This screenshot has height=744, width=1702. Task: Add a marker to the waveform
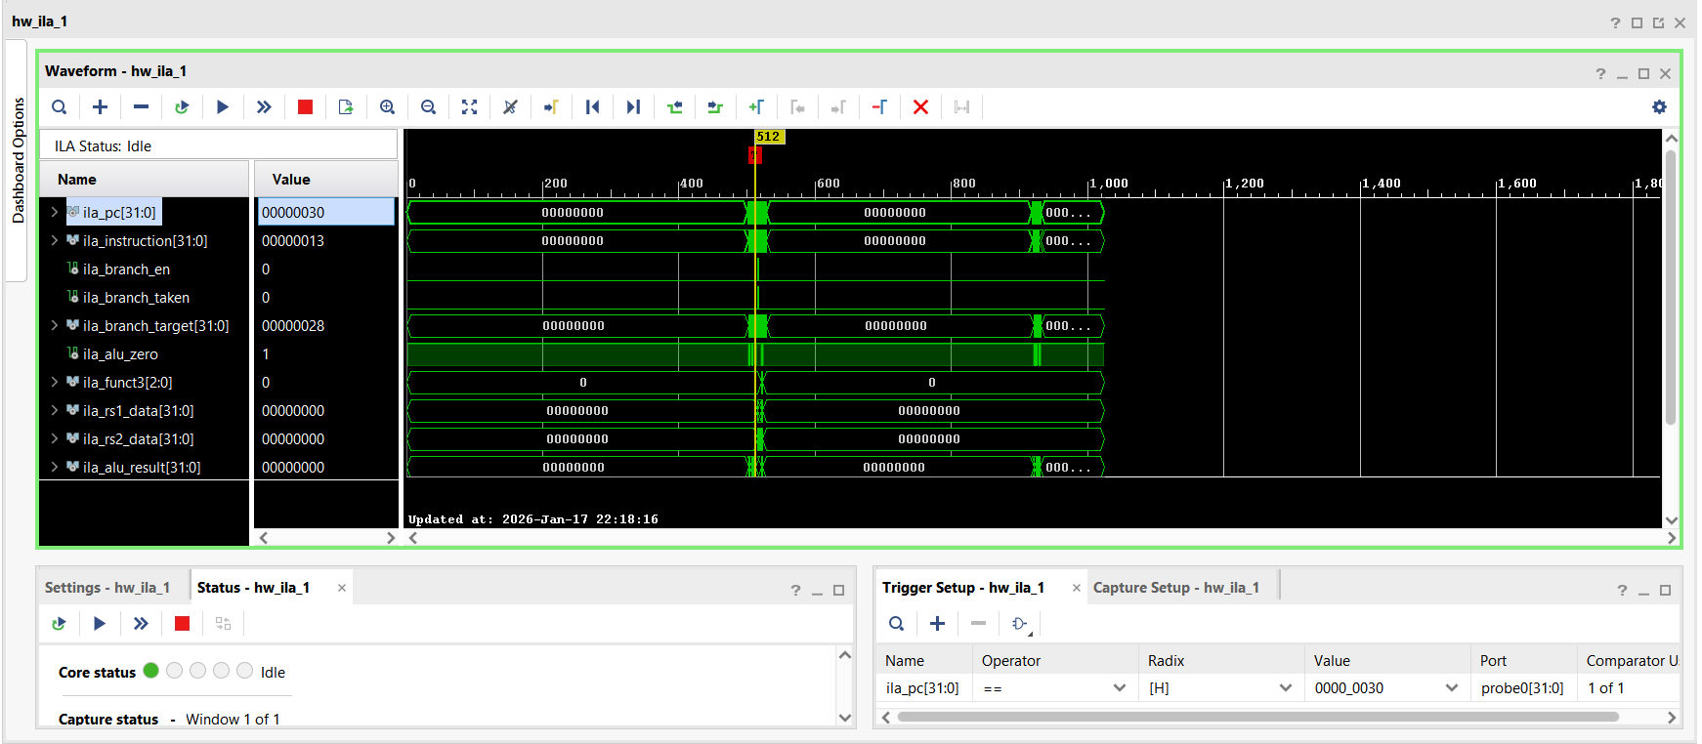pos(756,107)
